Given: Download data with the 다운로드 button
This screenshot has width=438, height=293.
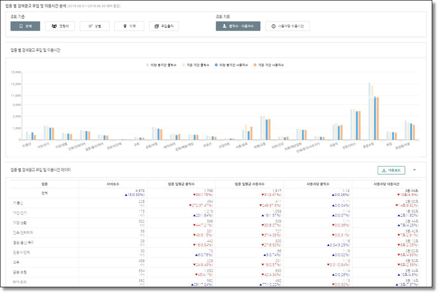Looking at the screenshot, I should pyautogui.click(x=391, y=170).
